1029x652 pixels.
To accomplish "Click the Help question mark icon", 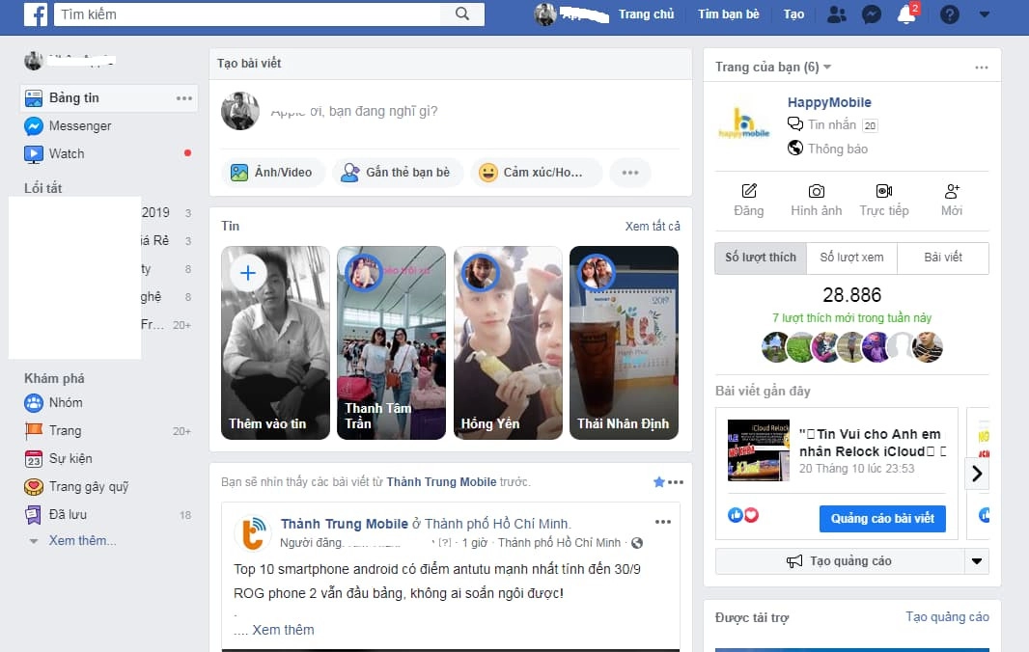I will [948, 14].
